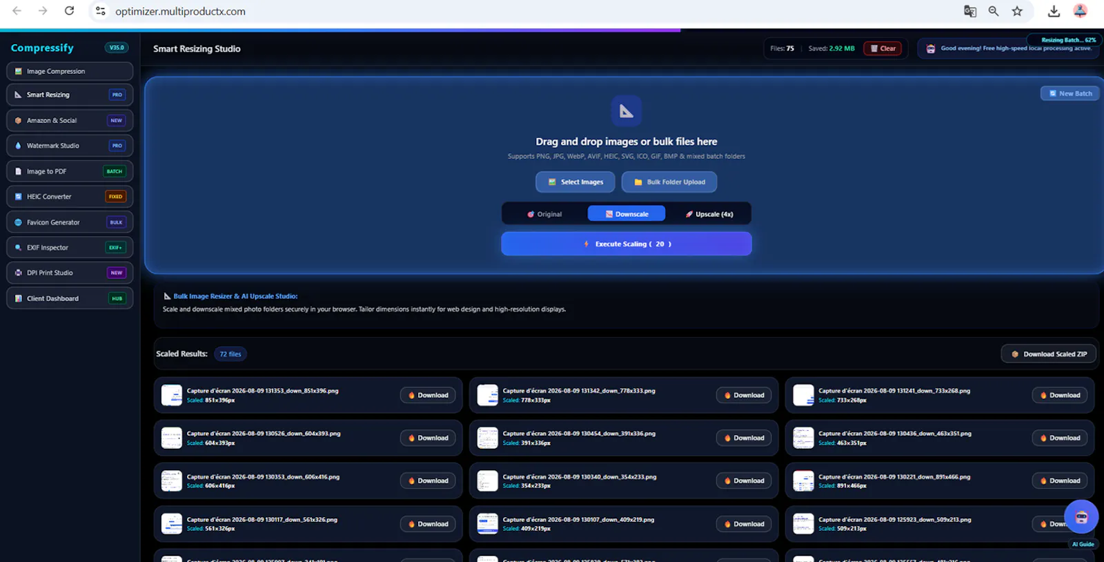Image resolution: width=1104 pixels, height=562 pixels.
Task: Download the 130117_down_561x326.png file
Action: [428, 524]
